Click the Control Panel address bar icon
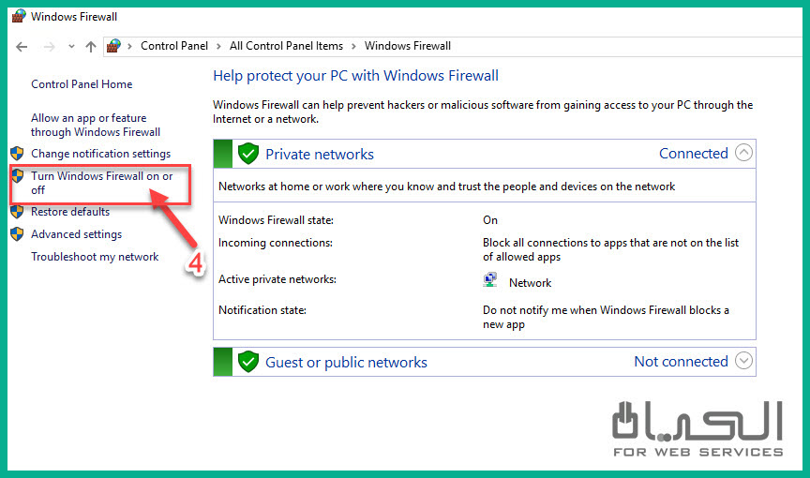The height and width of the screenshot is (478, 810). [x=114, y=45]
